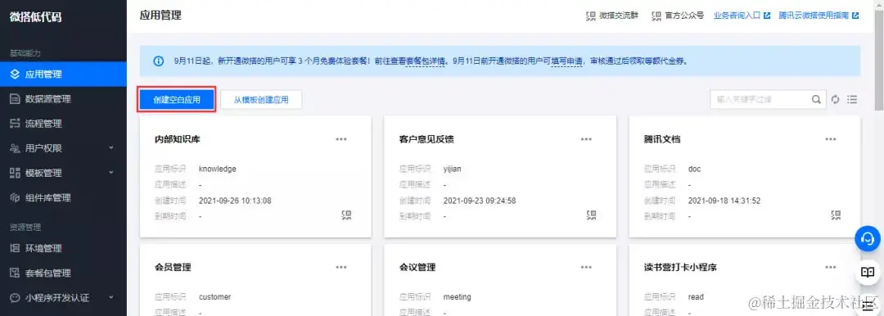This screenshot has height=316, width=884.
Task: Open more menu on 客户意见反馈 card
Action: 586,139
